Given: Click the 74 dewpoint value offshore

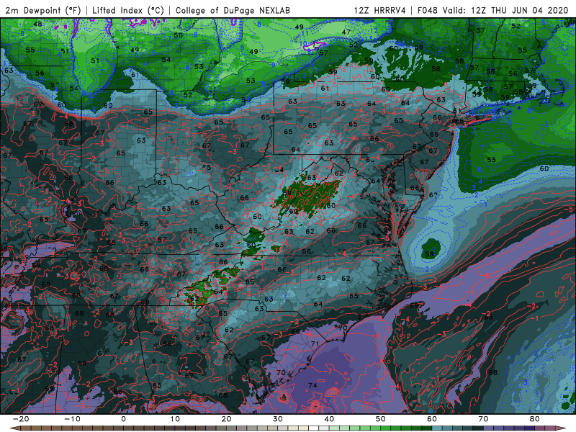Looking at the screenshot, I should coord(312,385).
